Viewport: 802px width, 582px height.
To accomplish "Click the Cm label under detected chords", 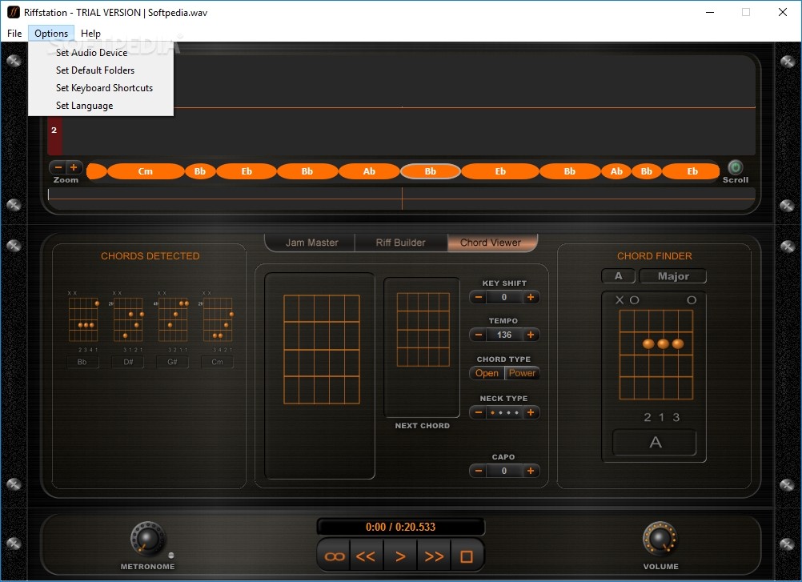I will (x=218, y=362).
